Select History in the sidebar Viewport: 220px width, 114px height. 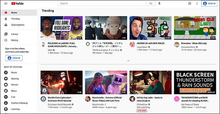(19, 40)
